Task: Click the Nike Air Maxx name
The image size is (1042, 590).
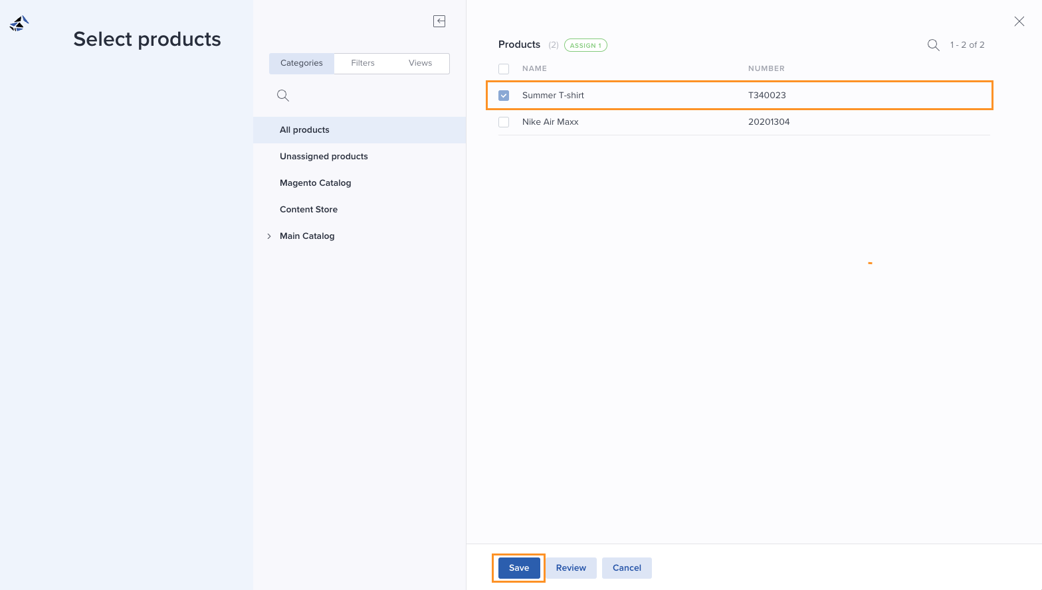Action: pyautogui.click(x=550, y=122)
